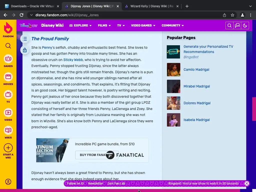Click Dolores Madrigal thumbnail

[173, 103]
